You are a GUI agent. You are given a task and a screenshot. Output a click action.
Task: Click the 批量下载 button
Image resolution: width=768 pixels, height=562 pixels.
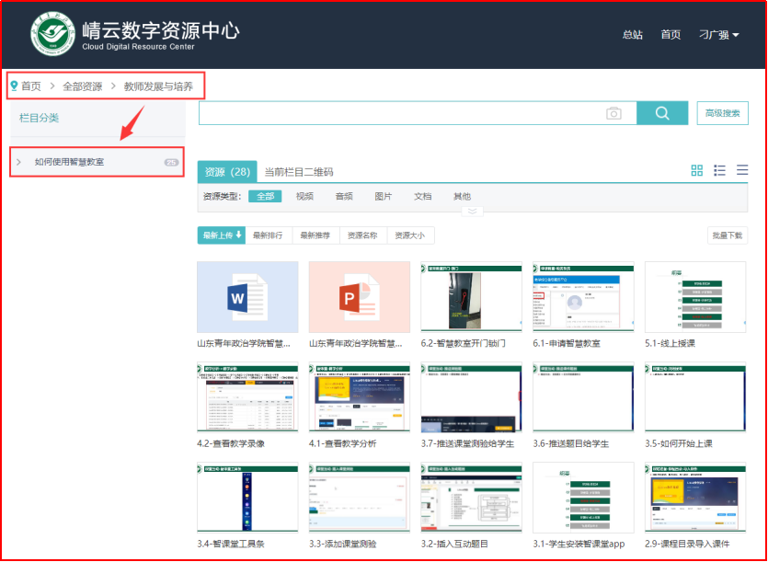(727, 235)
